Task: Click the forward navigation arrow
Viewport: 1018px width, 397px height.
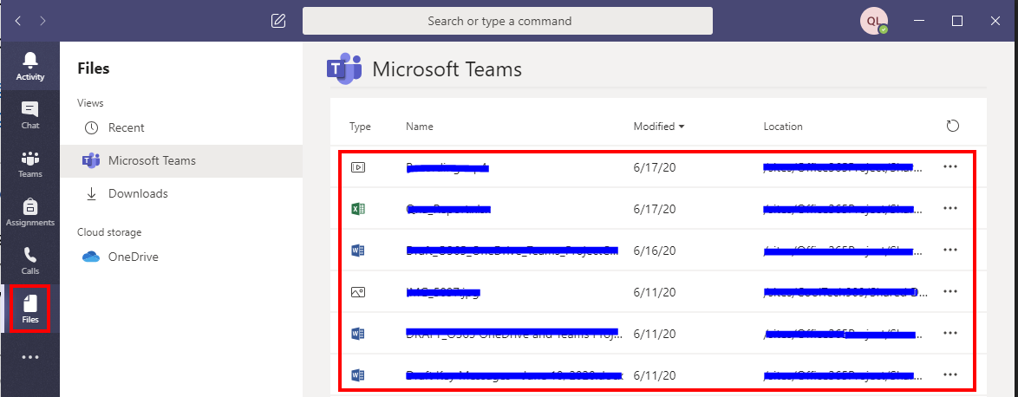Action: (x=43, y=21)
